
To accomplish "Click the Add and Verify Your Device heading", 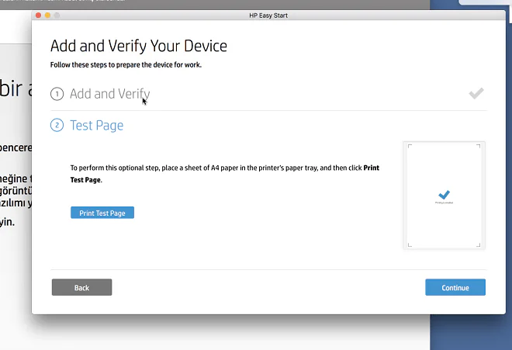I will 138,46.
